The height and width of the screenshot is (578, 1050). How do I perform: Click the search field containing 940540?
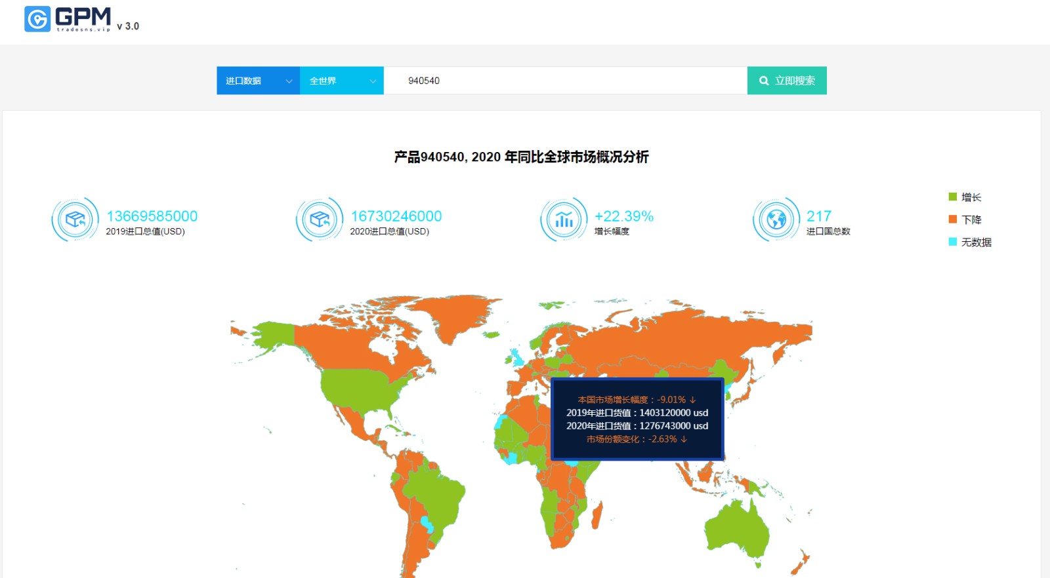tap(566, 81)
